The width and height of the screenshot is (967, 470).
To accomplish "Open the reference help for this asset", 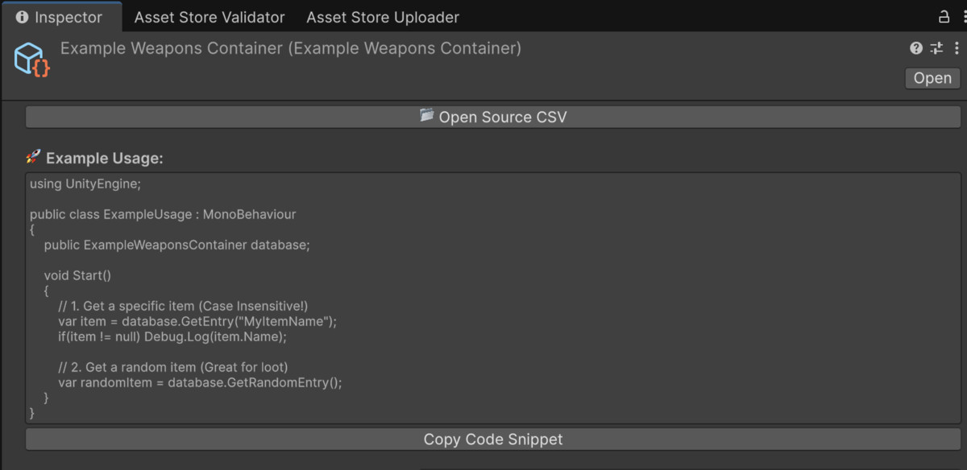I will click(x=916, y=48).
